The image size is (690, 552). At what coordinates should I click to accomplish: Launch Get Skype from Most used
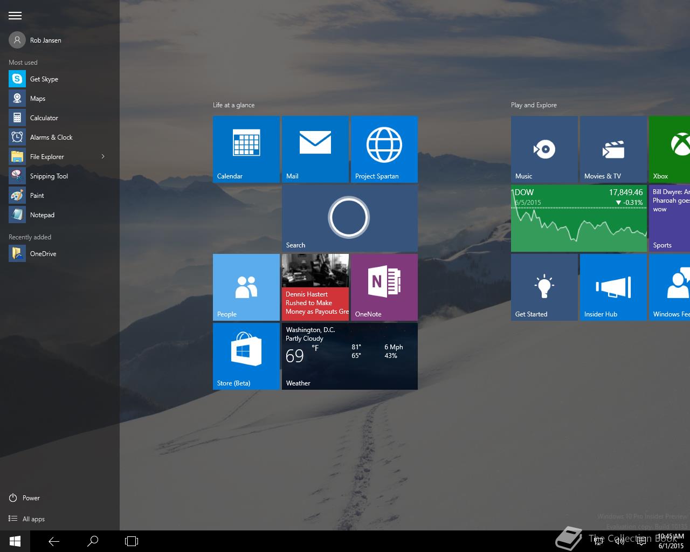coord(59,79)
